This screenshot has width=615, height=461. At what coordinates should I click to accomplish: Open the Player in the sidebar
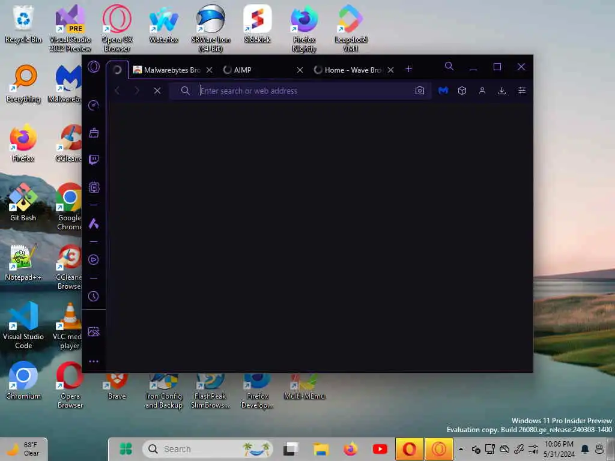click(x=93, y=259)
